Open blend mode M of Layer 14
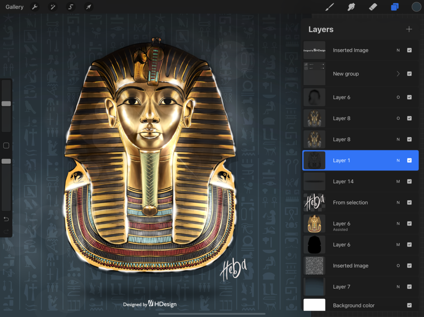Viewport: 424px width, 317px height. click(x=398, y=181)
